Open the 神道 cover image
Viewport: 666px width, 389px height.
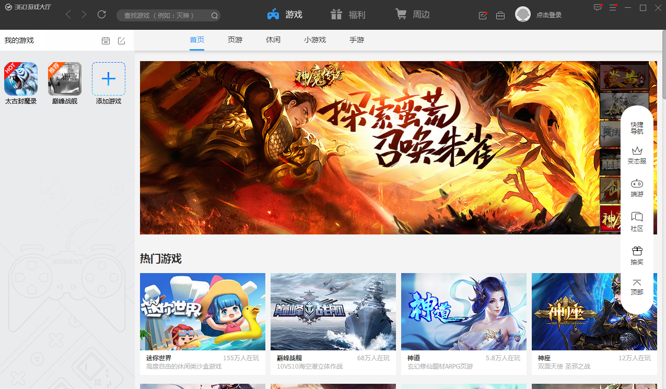[464, 312]
